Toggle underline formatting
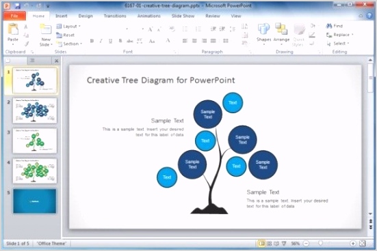 (x=110, y=41)
